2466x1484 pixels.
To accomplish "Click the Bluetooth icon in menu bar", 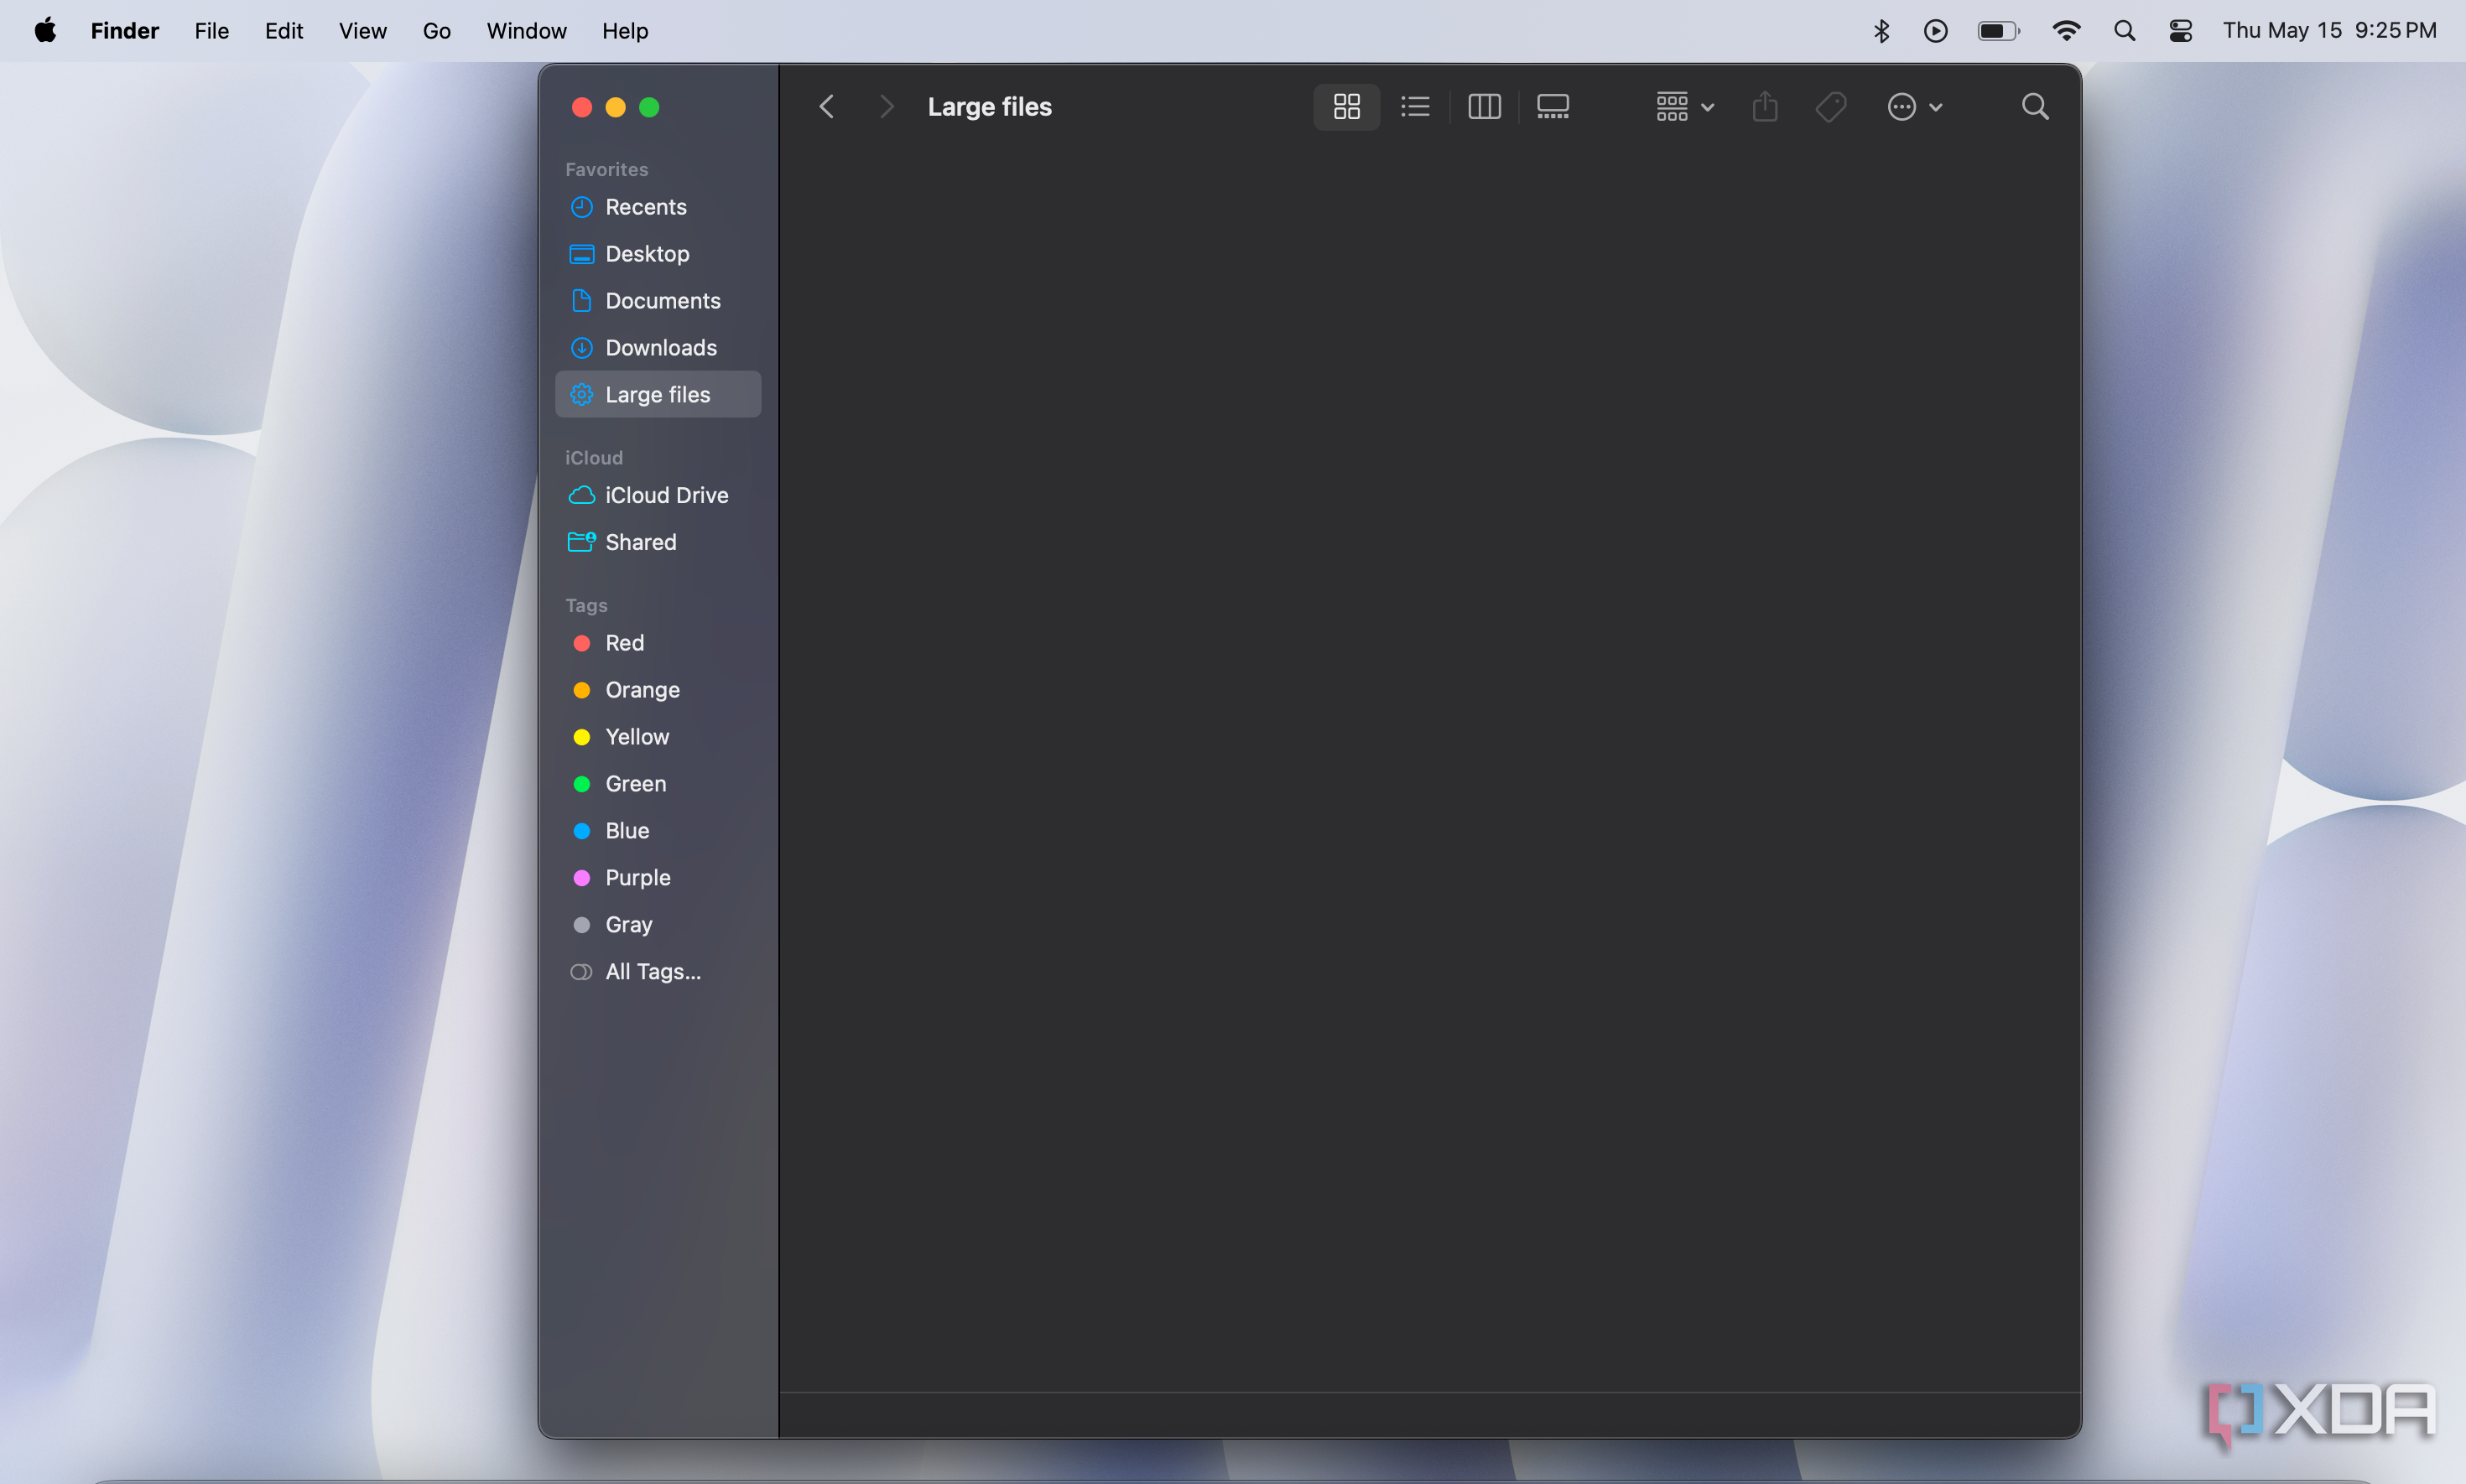I will coord(1881,31).
